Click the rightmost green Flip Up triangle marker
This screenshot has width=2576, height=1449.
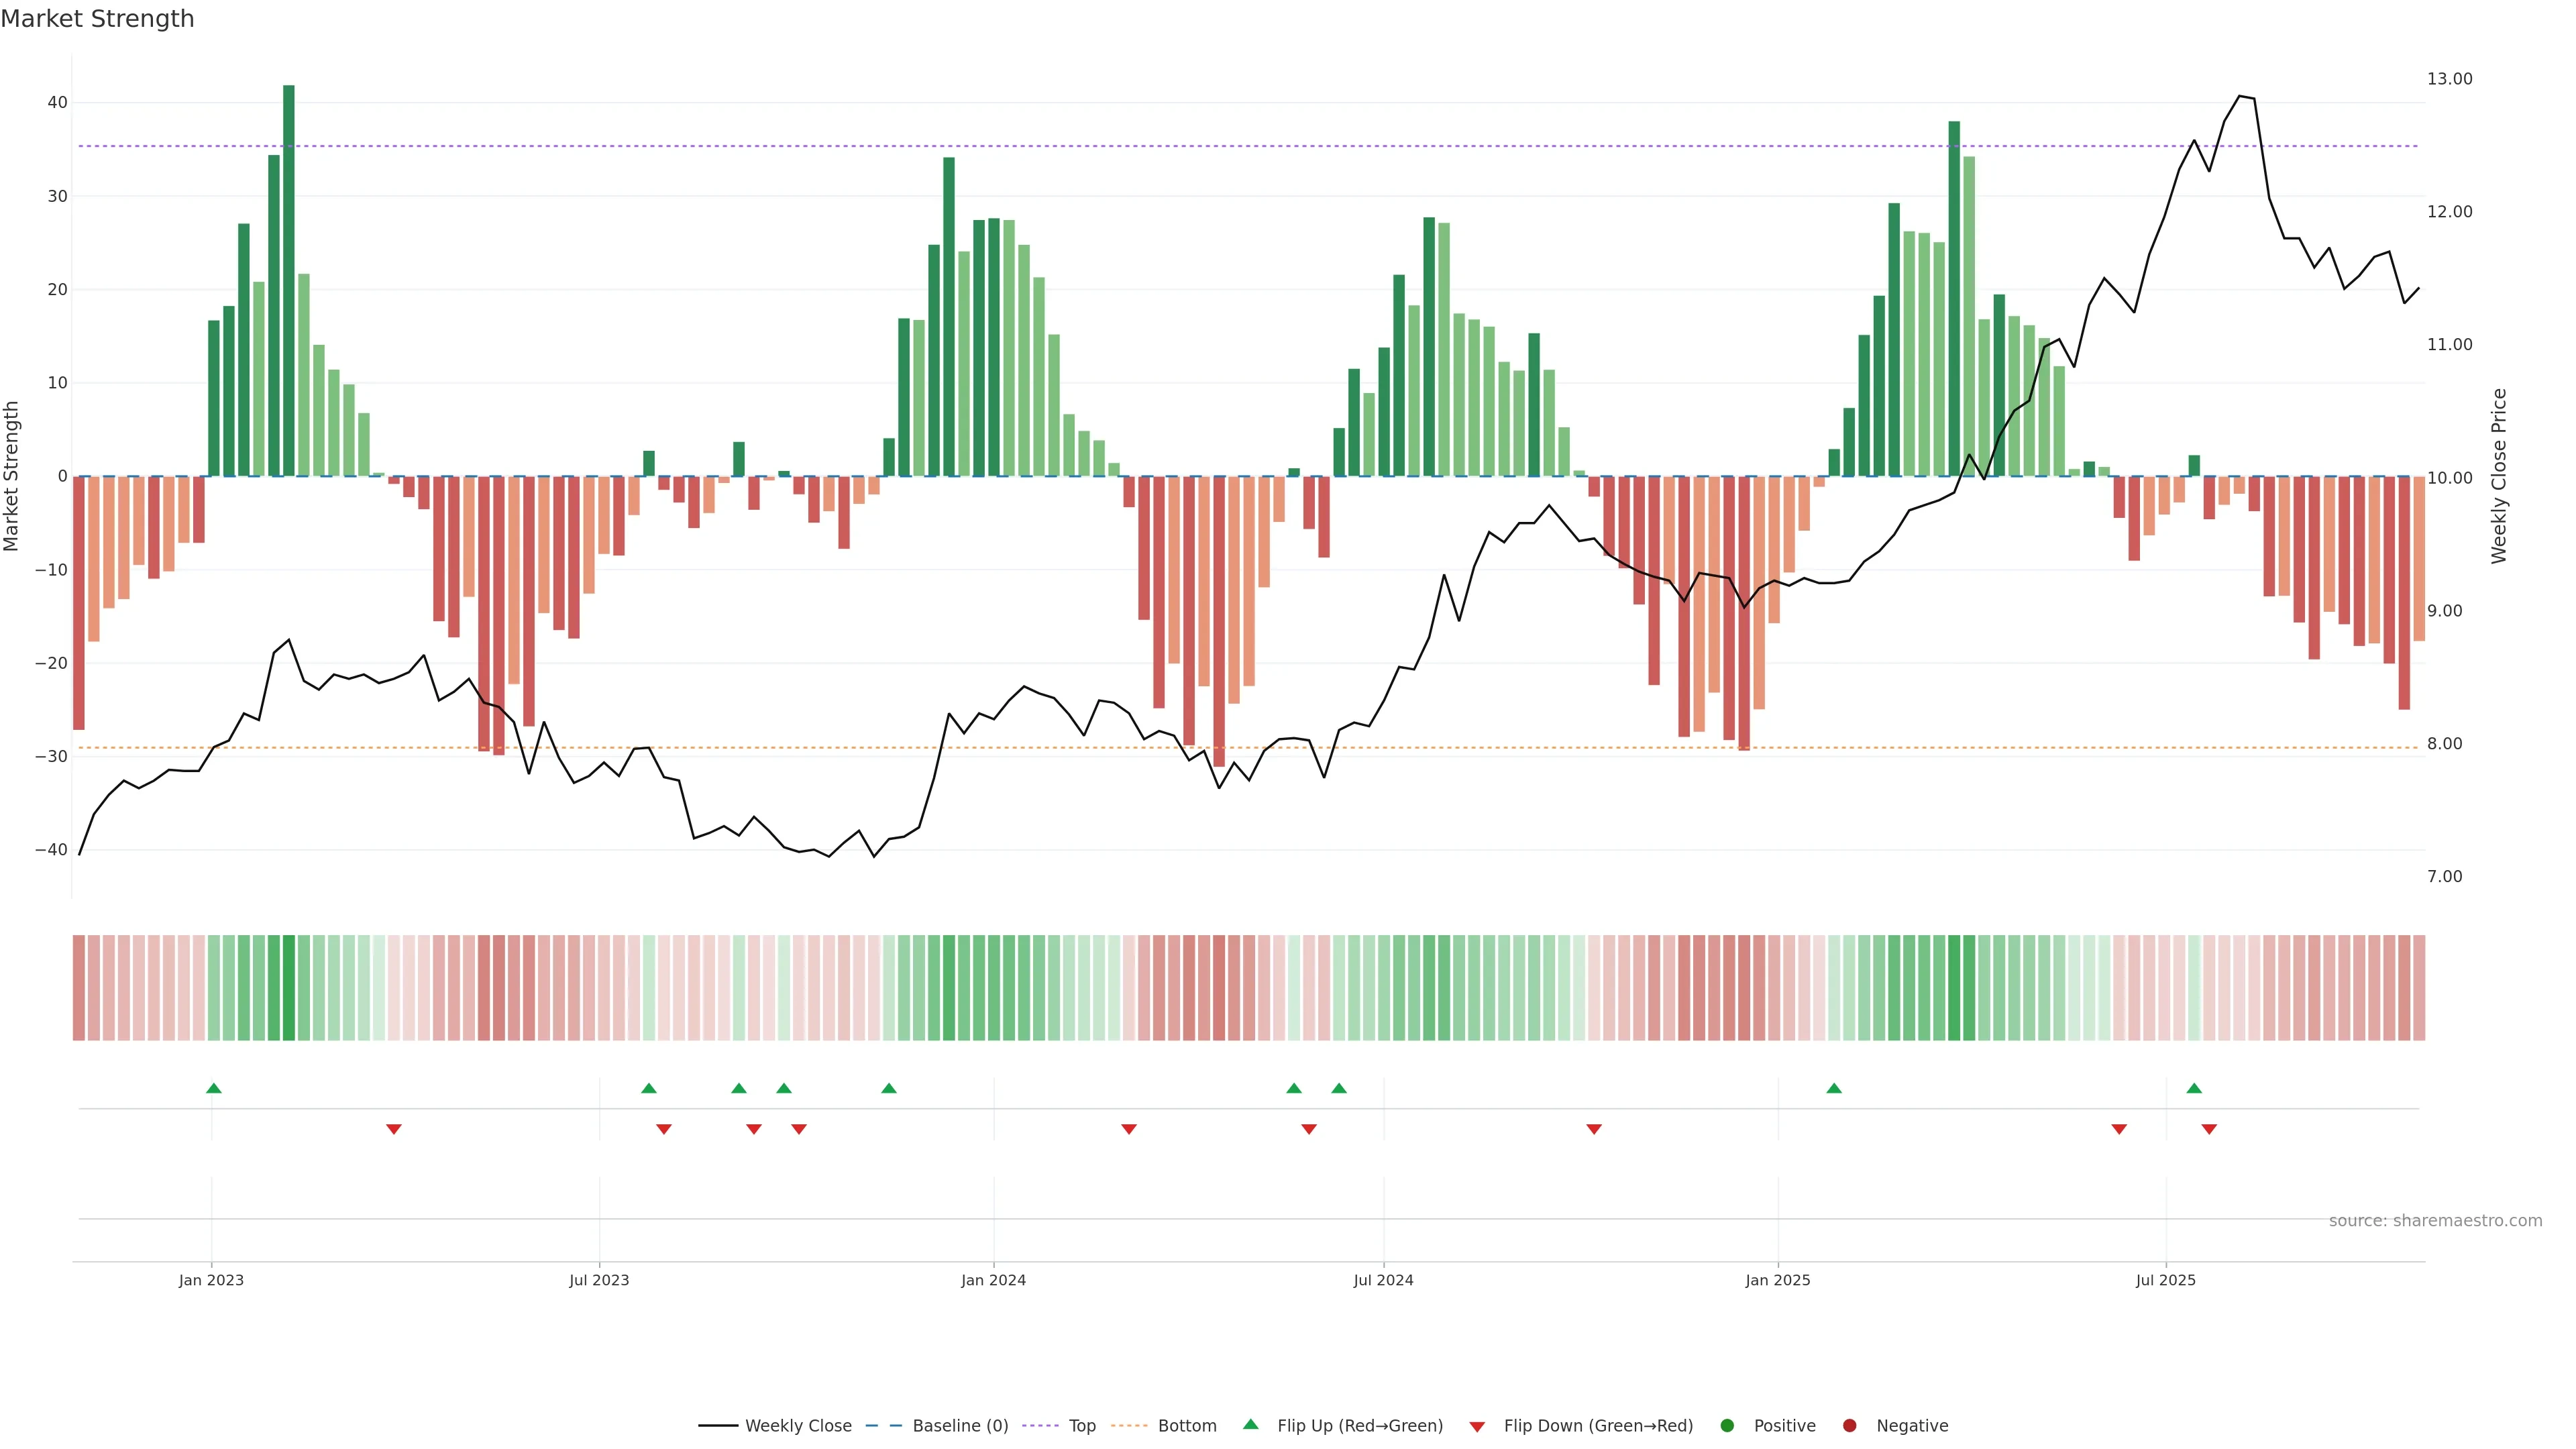pos(2194,1088)
